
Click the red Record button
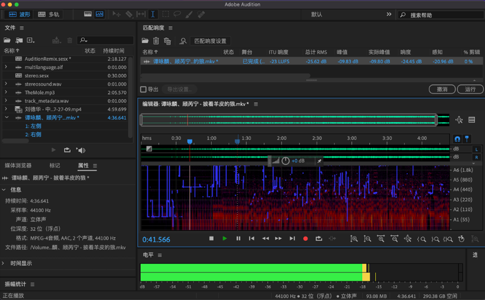pos(305,238)
